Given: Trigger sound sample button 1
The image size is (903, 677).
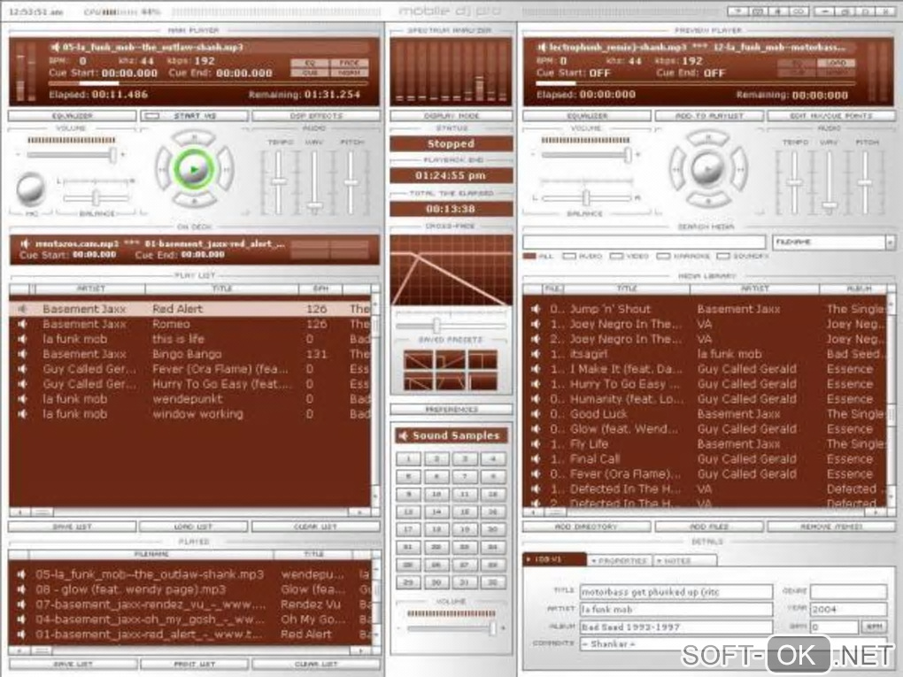Looking at the screenshot, I should coord(409,458).
